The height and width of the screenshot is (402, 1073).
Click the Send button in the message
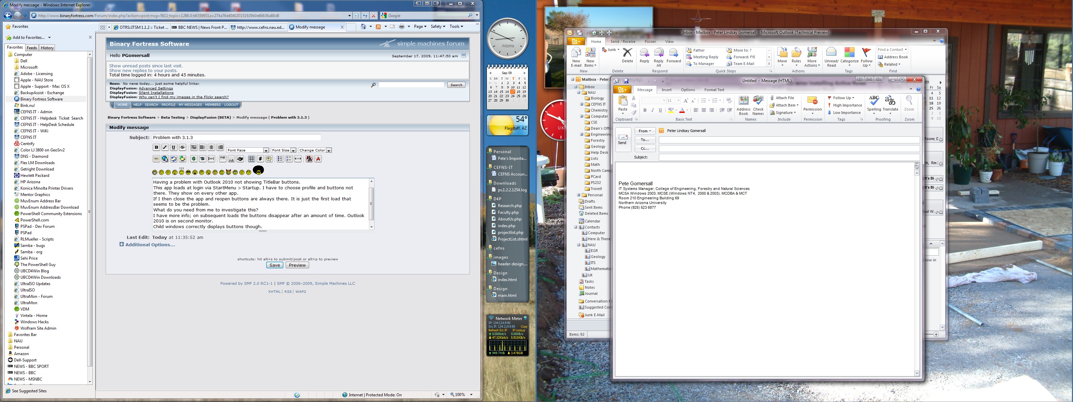point(622,139)
